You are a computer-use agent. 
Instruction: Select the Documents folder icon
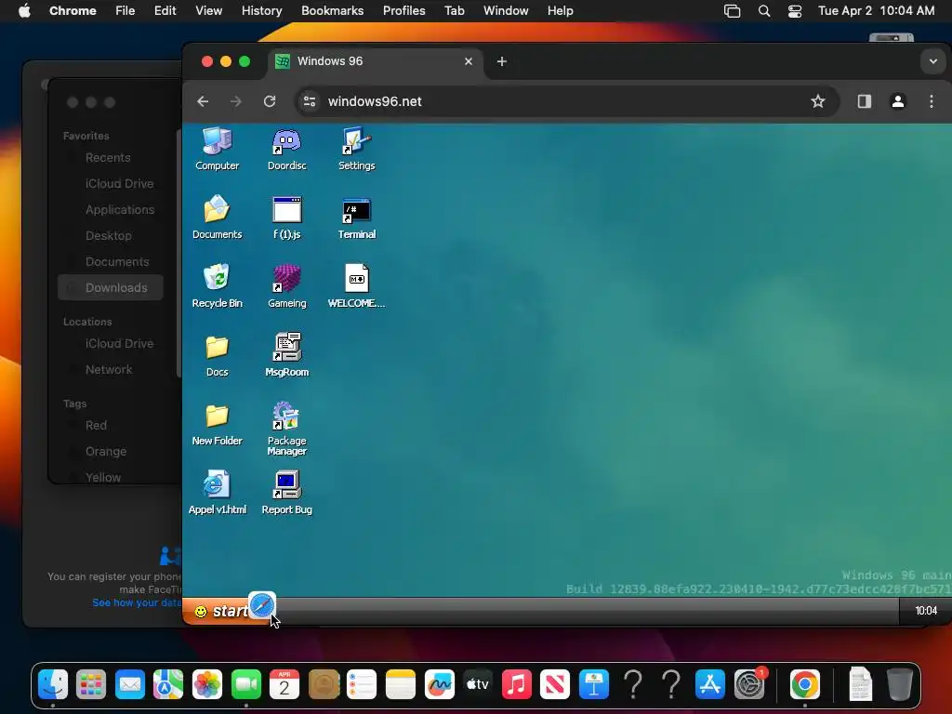[217, 218]
